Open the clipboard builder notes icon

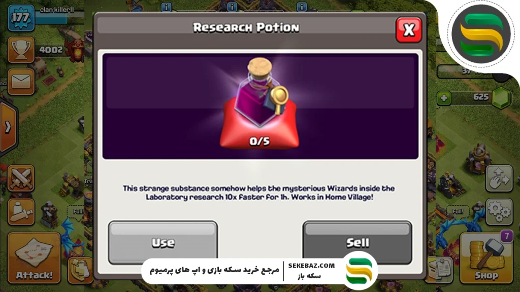point(440,269)
